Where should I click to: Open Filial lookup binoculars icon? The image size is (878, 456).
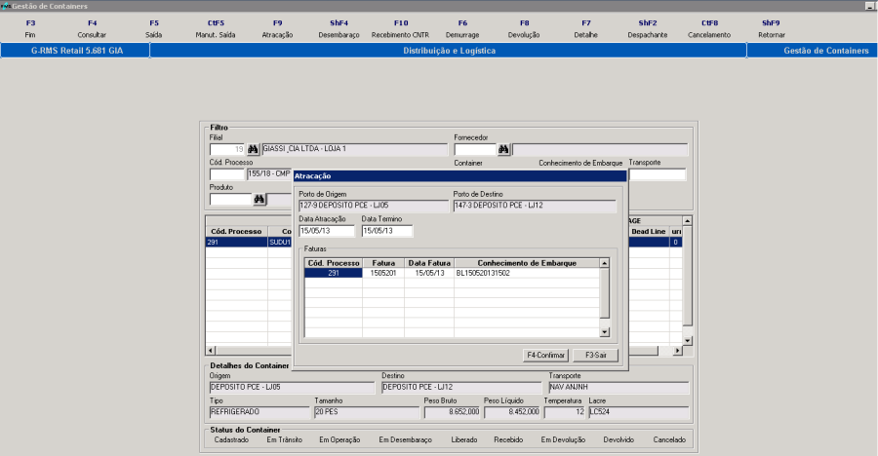(253, 149)
